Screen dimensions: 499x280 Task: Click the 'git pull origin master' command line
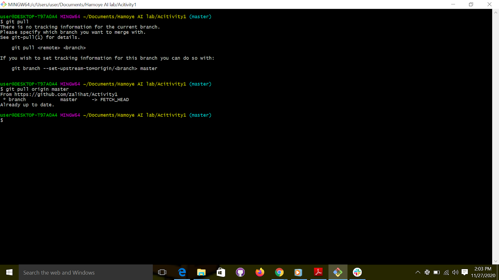pos(34,89)
